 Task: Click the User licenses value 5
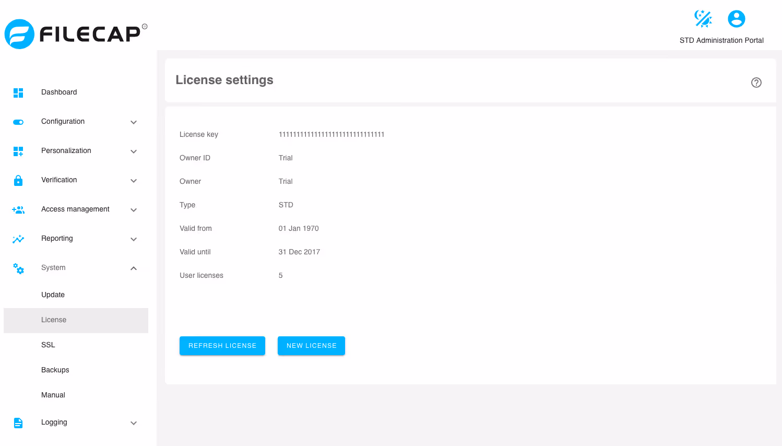281,275
